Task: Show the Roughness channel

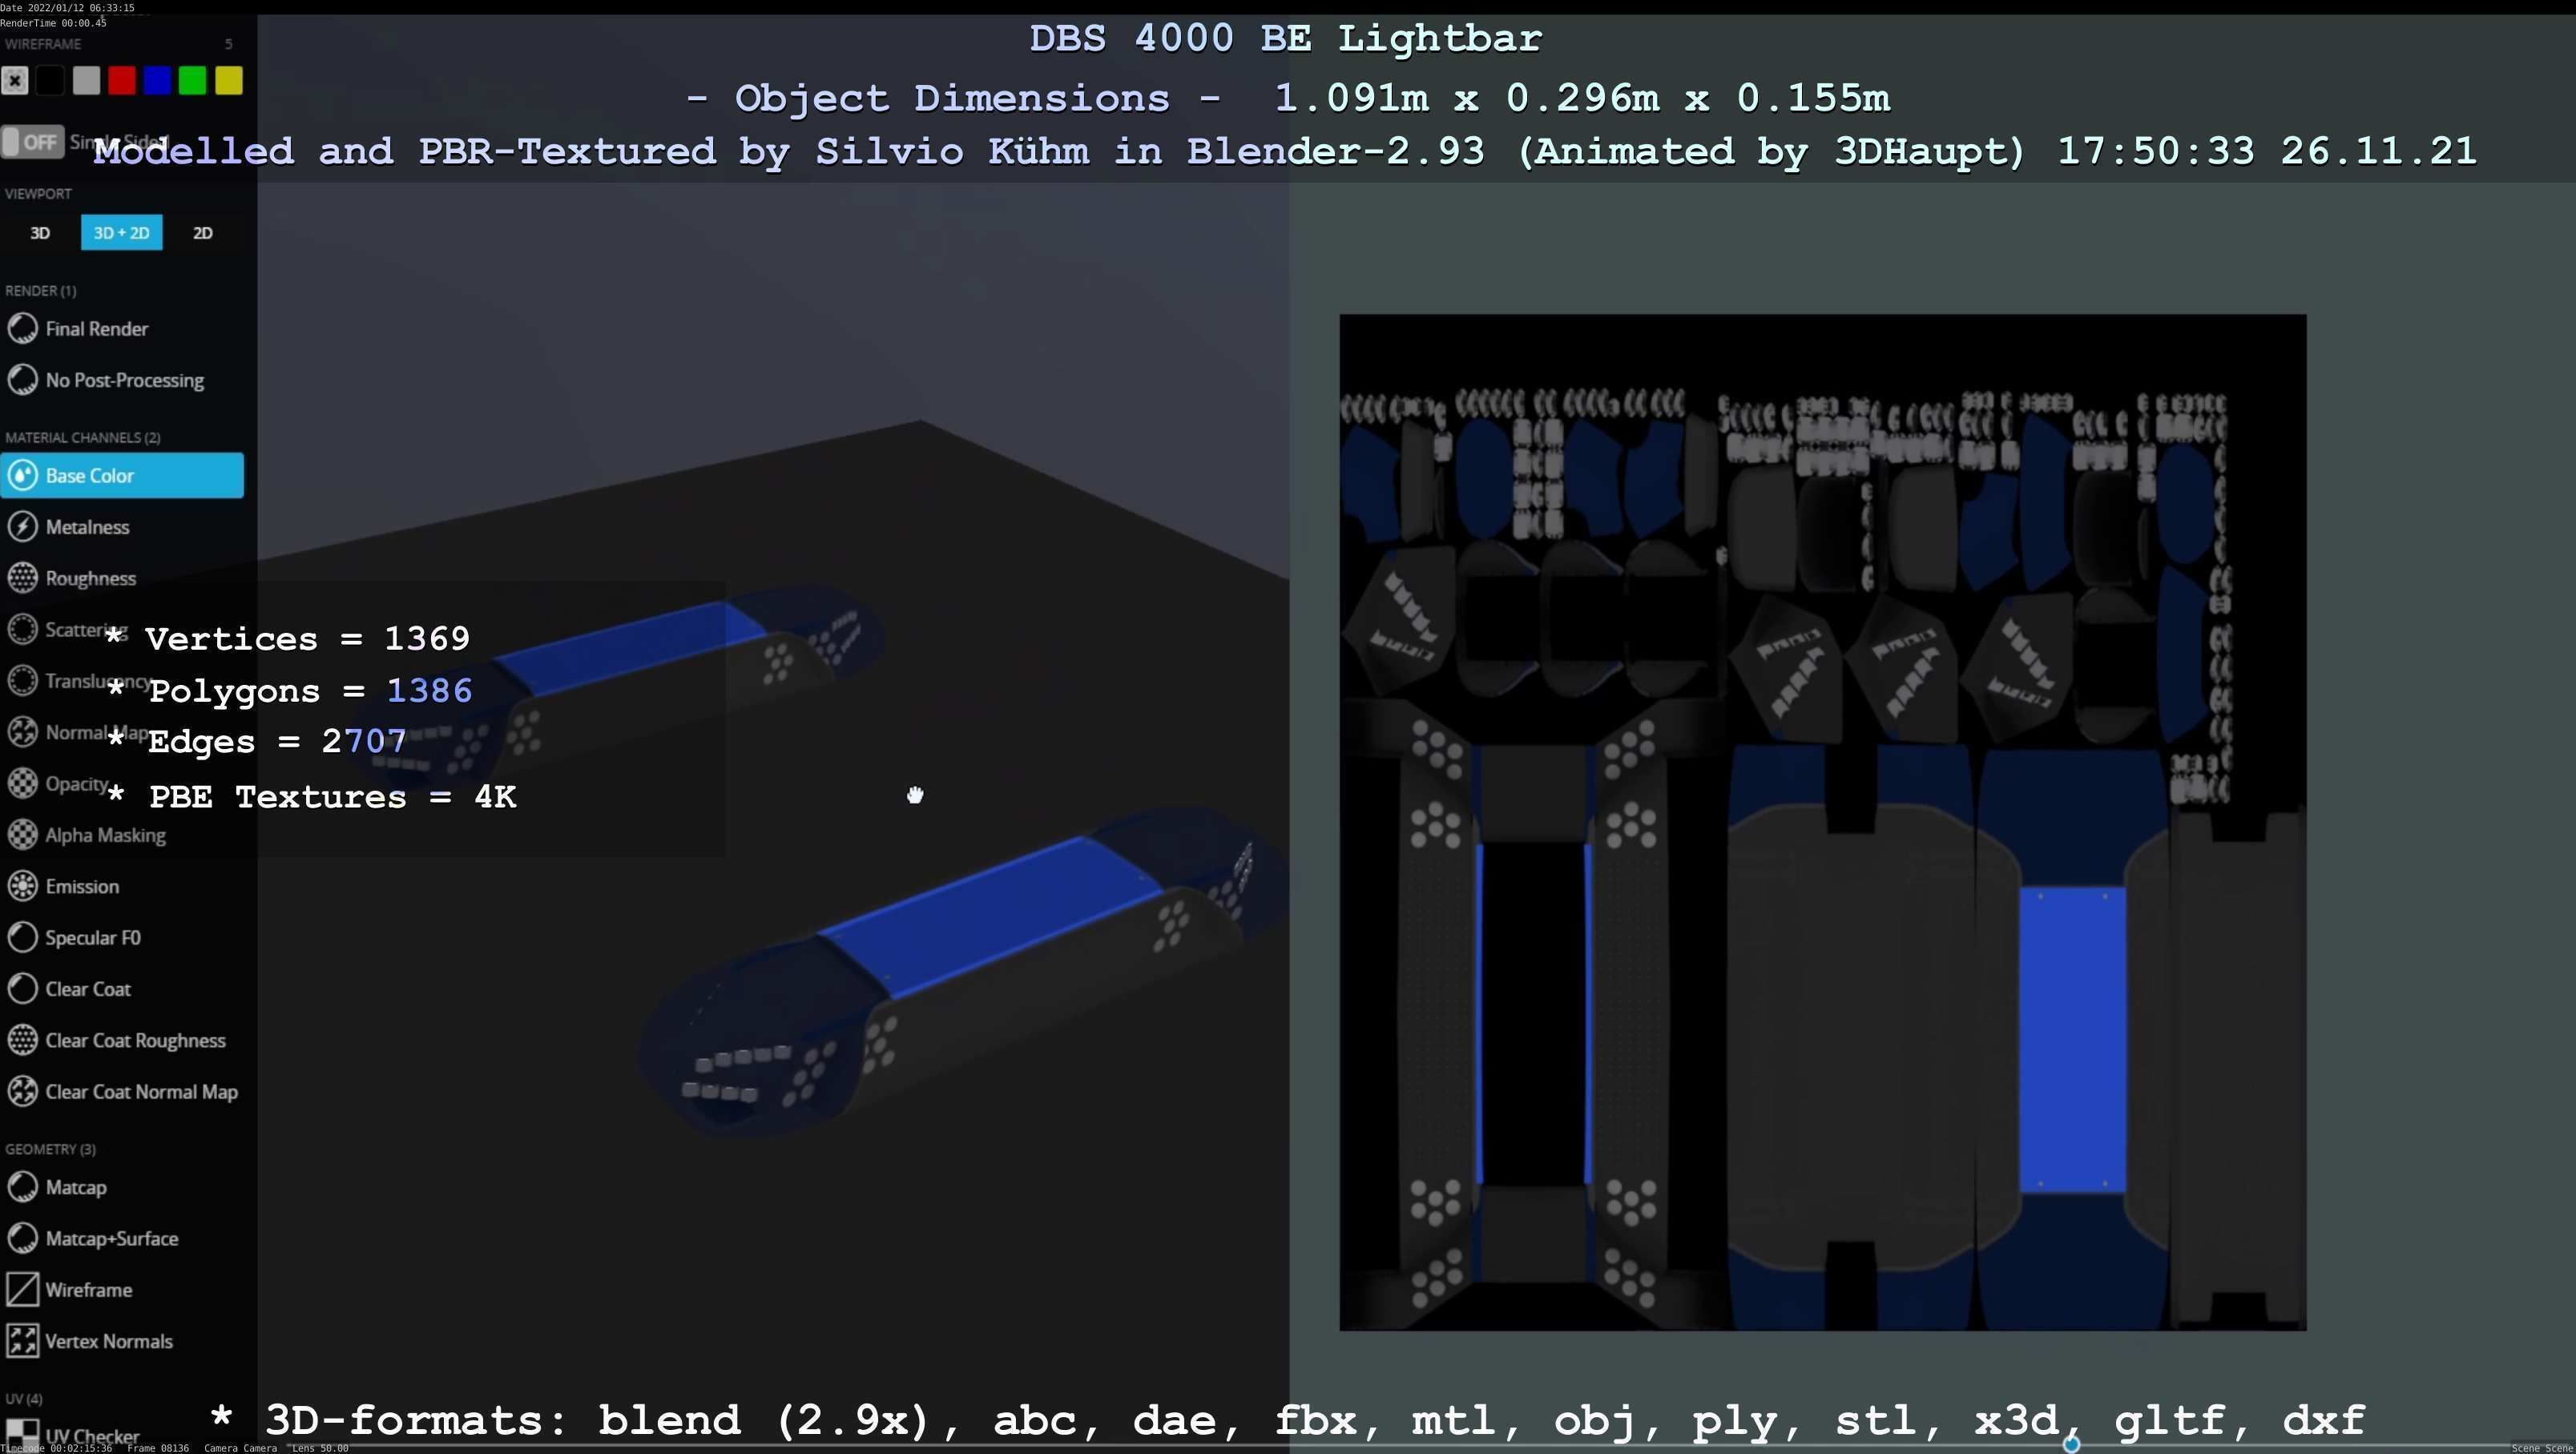Action: (x=72, y=578)
